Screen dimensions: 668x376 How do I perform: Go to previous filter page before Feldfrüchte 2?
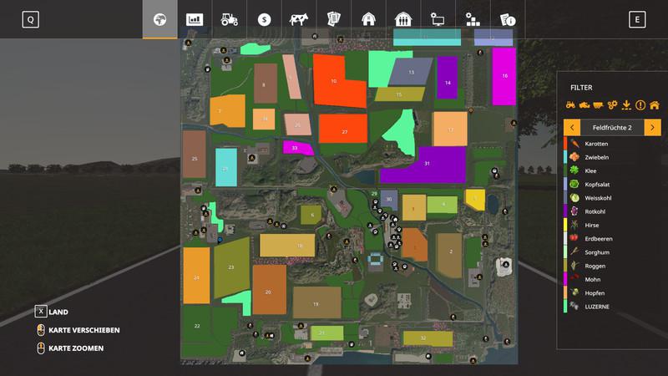point(572,127)
